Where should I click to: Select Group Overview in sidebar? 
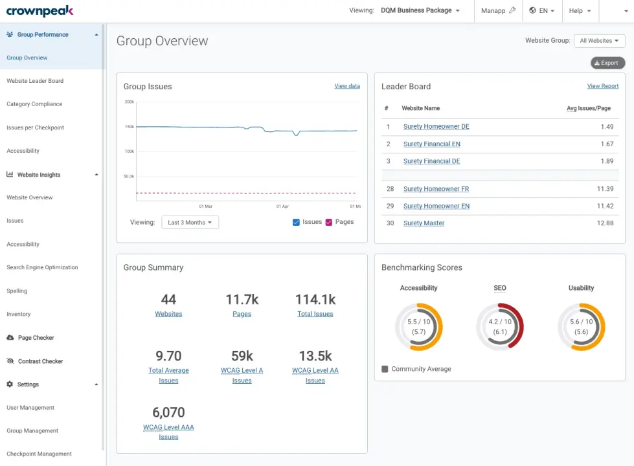(27, 58)
